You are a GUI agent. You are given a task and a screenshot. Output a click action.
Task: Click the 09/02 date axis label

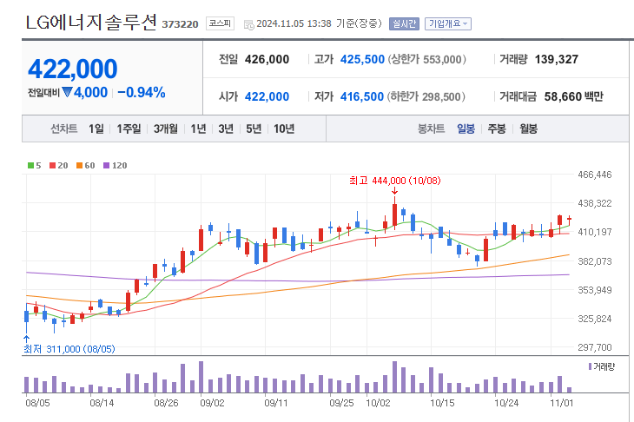coord(212,403)
